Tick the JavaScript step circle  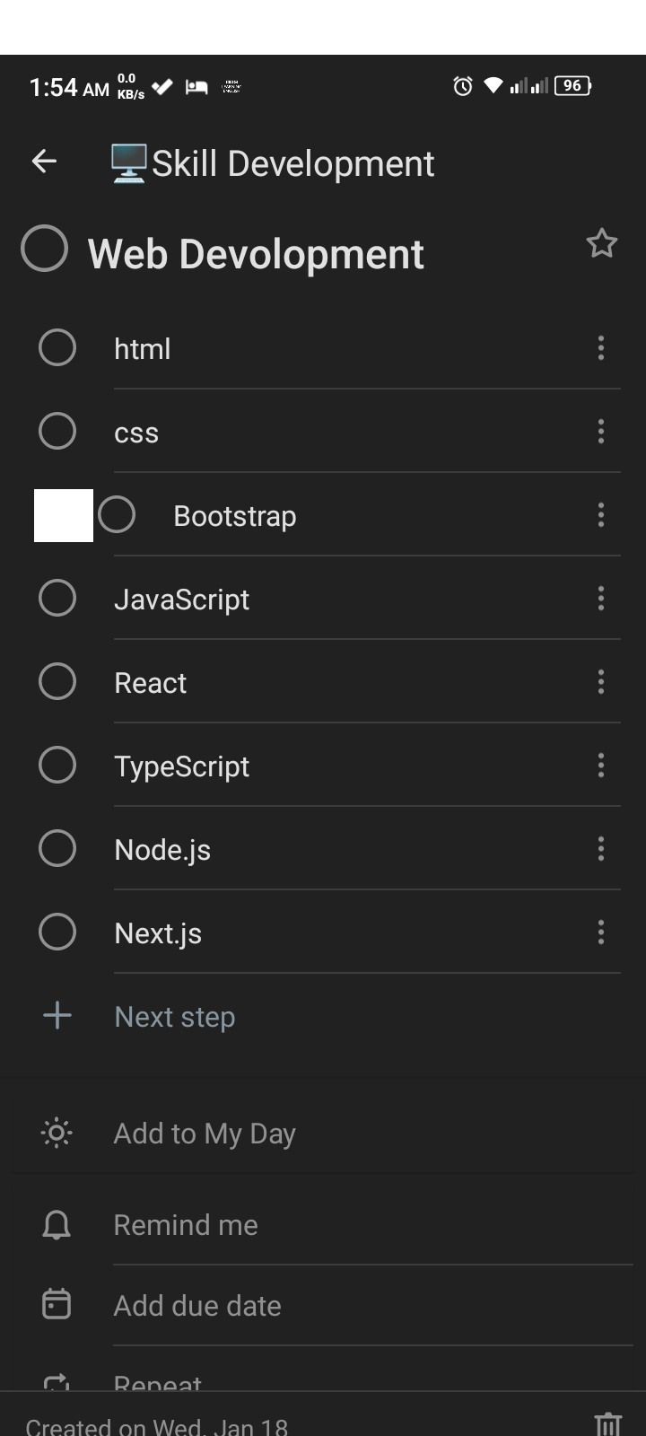point(57,598)
